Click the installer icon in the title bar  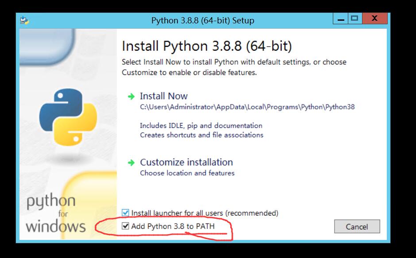coord(25,20)
